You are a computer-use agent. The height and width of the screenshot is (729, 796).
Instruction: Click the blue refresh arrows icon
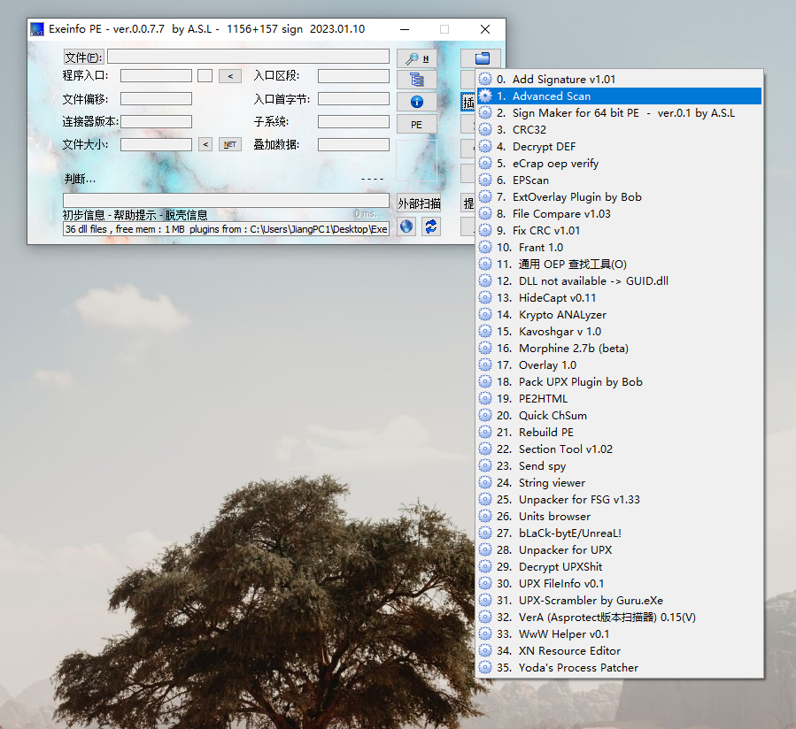(431, 226)
